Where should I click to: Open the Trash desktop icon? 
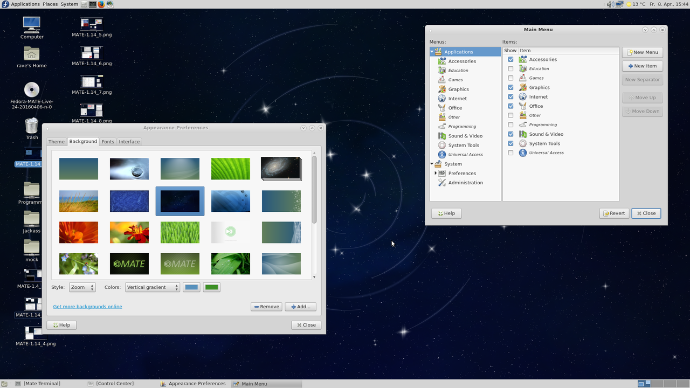(x=32, y=126)
